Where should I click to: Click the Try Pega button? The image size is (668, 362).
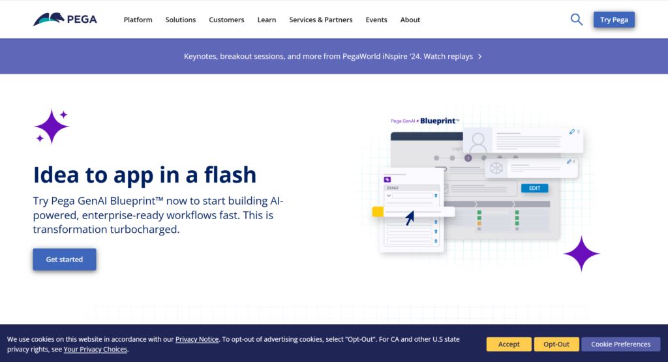point(614,20)
